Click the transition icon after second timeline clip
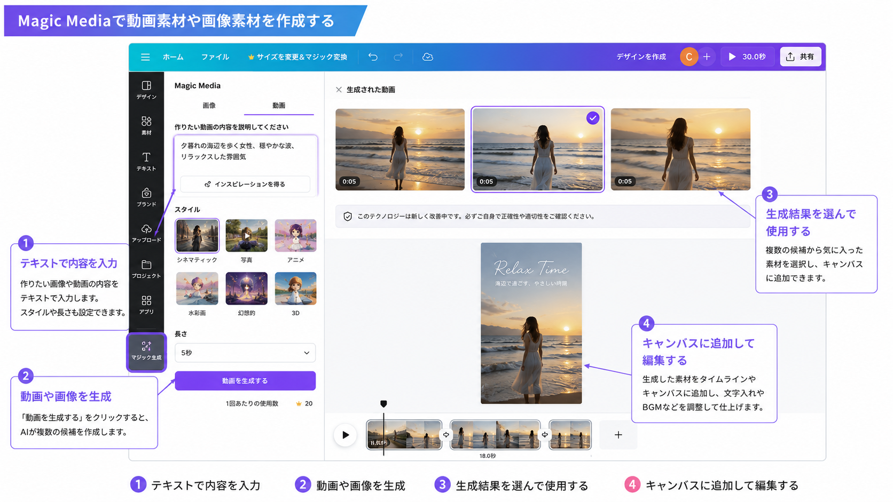 (x=544, y=435)
